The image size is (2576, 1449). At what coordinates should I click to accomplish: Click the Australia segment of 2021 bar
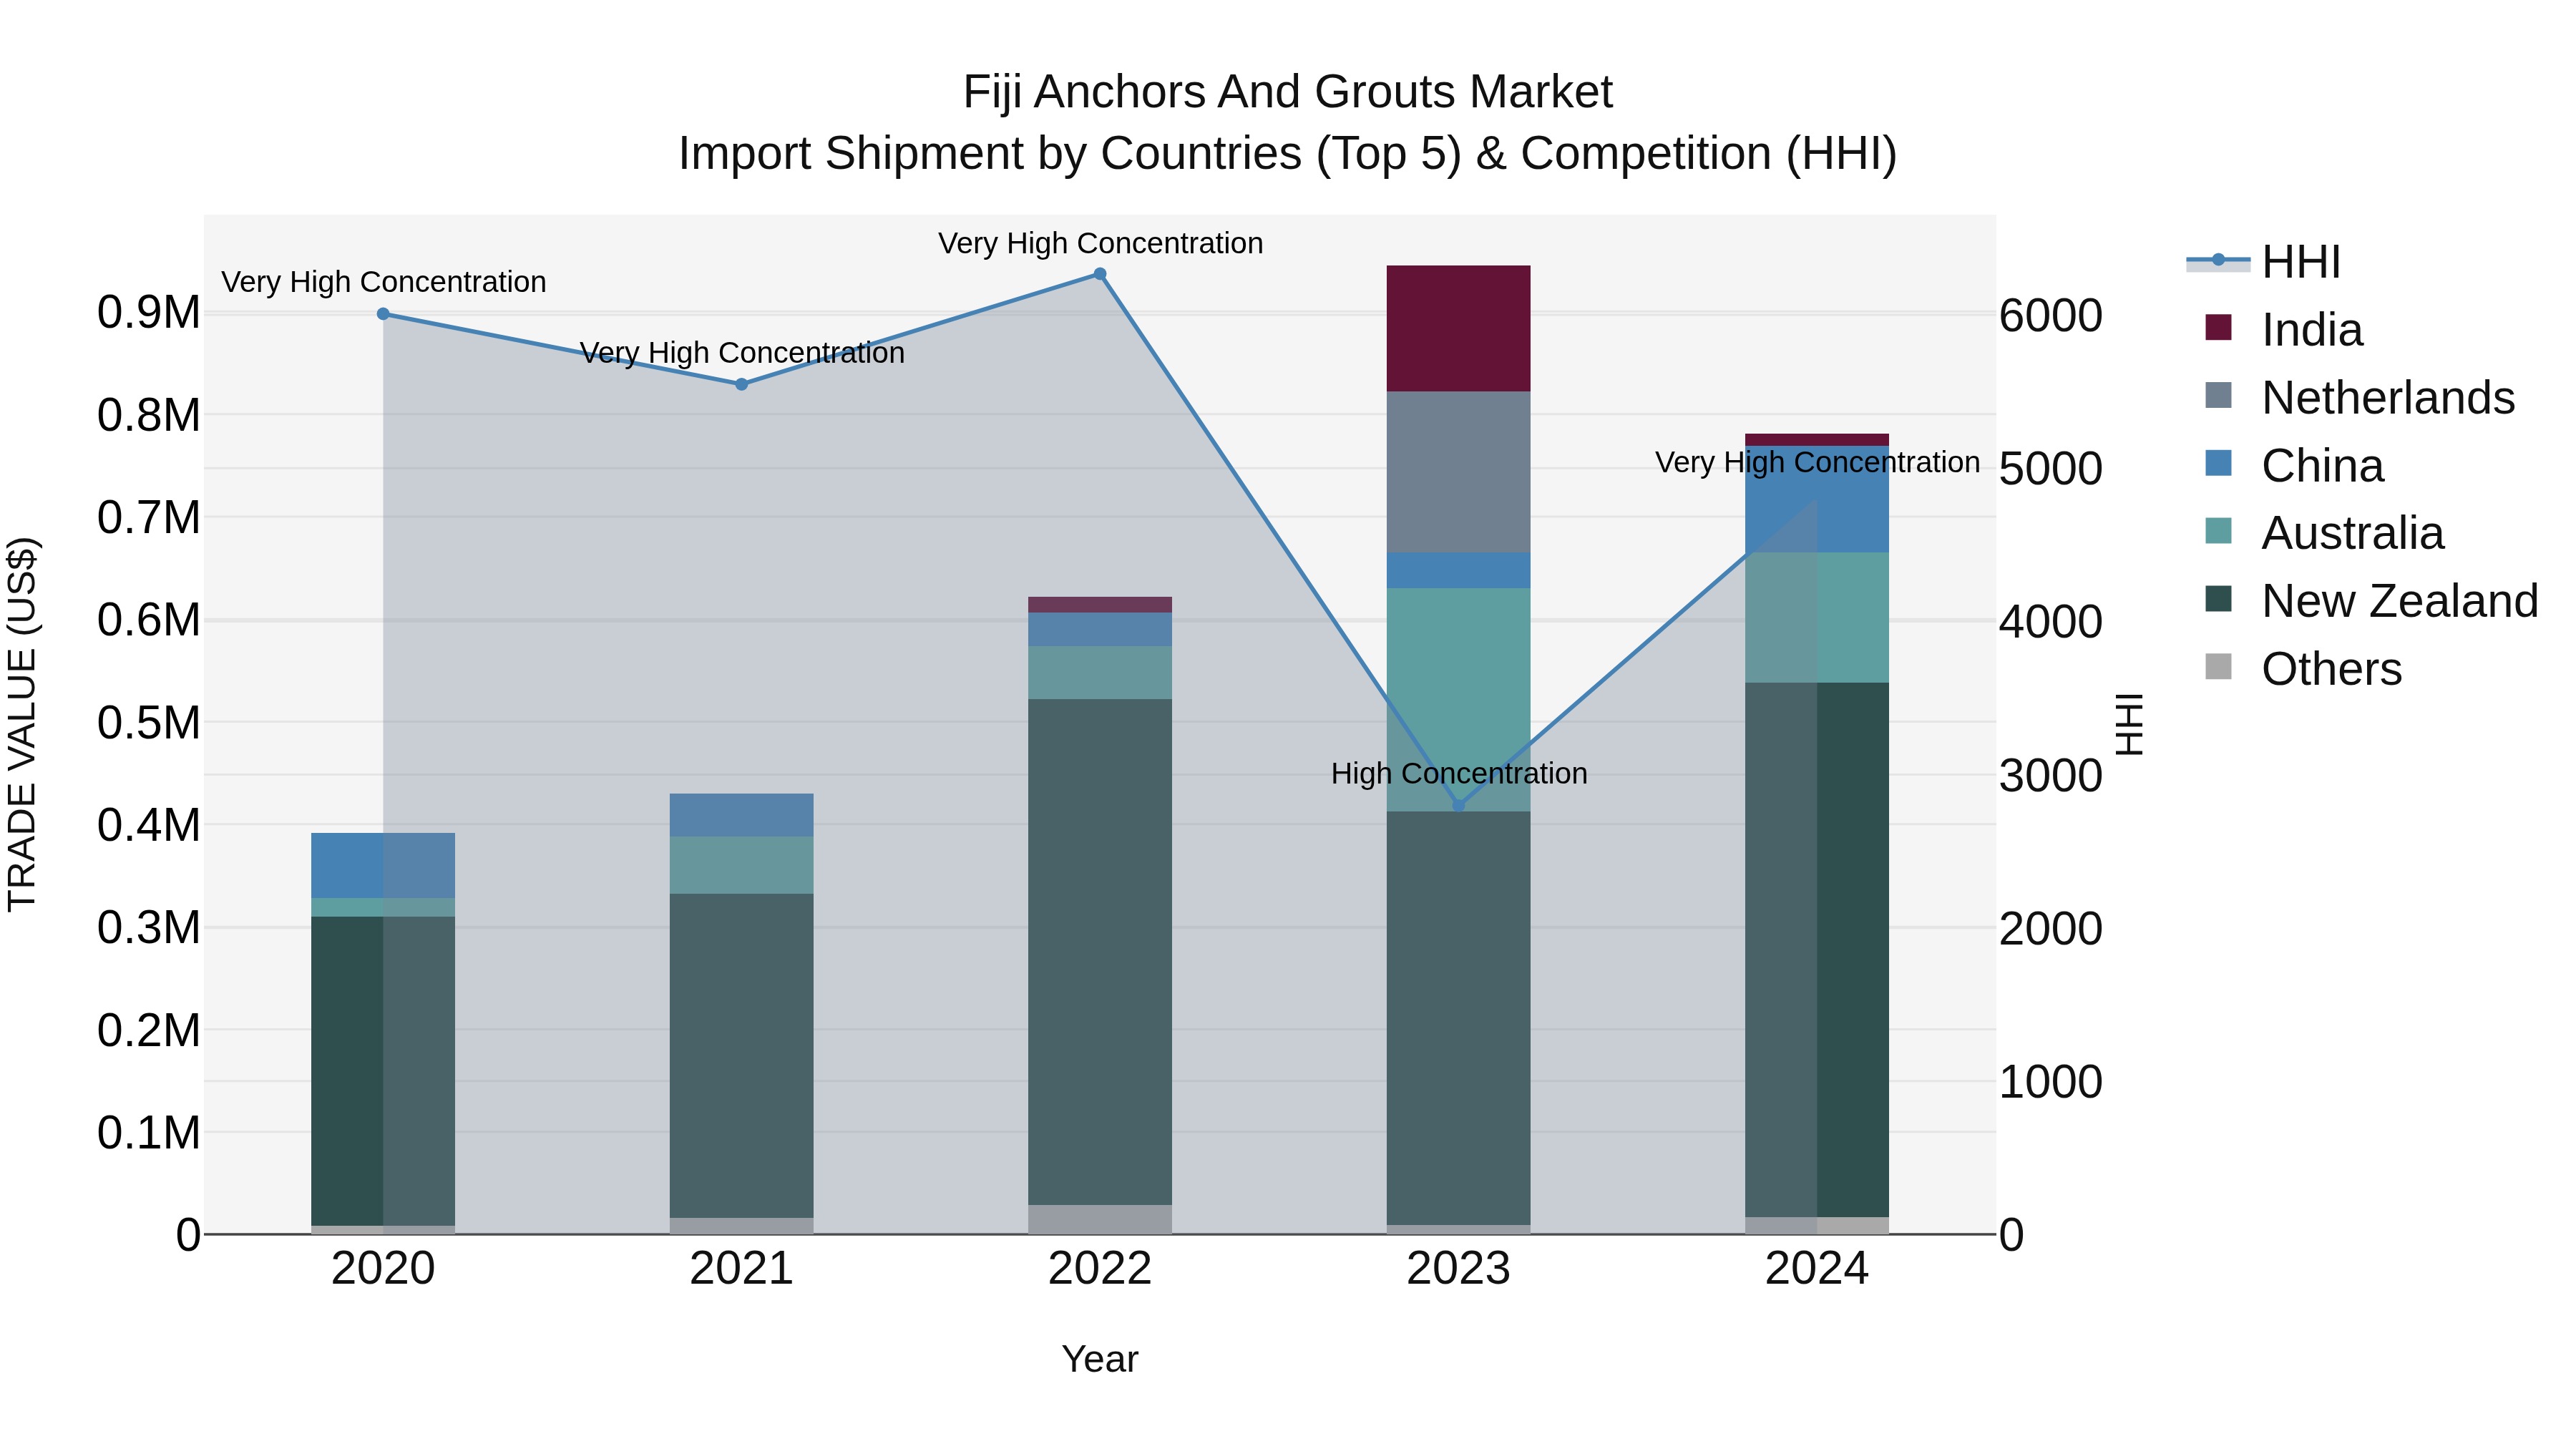pyautogui.click(x=742, y=865)
